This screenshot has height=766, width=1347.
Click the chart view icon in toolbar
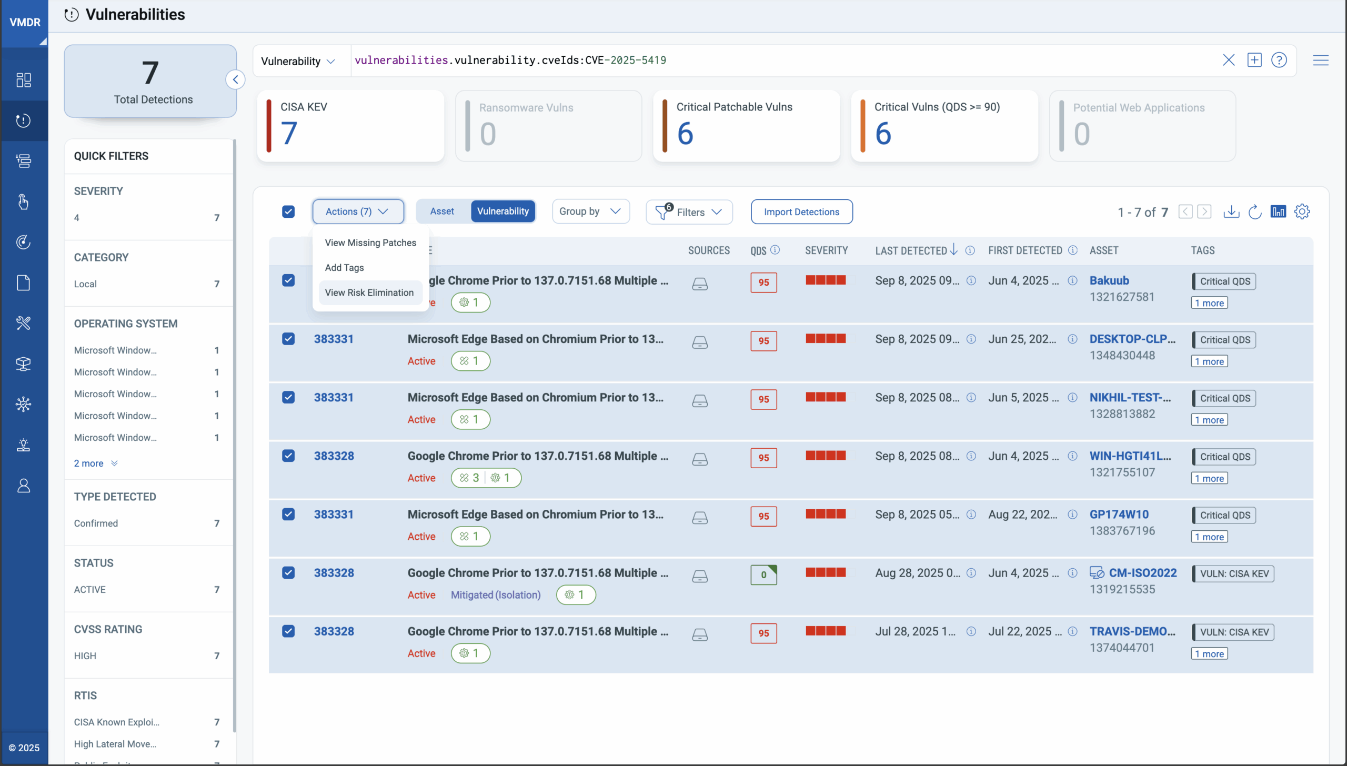point(1278,212)
